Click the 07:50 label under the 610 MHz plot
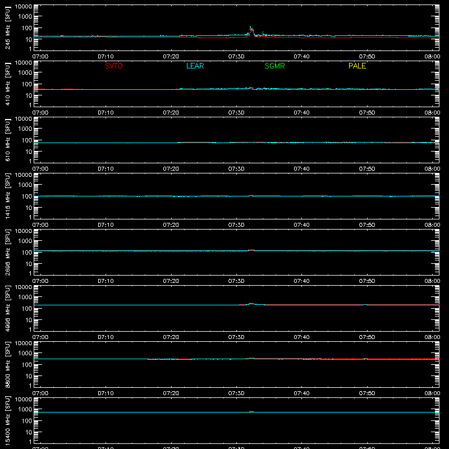Screen dimensions: 449x449 367,169
